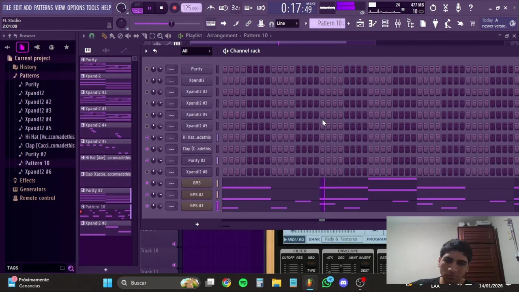Toggle typing keyboard to piano icon
This screenshot has height=292, width=519.
(x=211, y=24)
